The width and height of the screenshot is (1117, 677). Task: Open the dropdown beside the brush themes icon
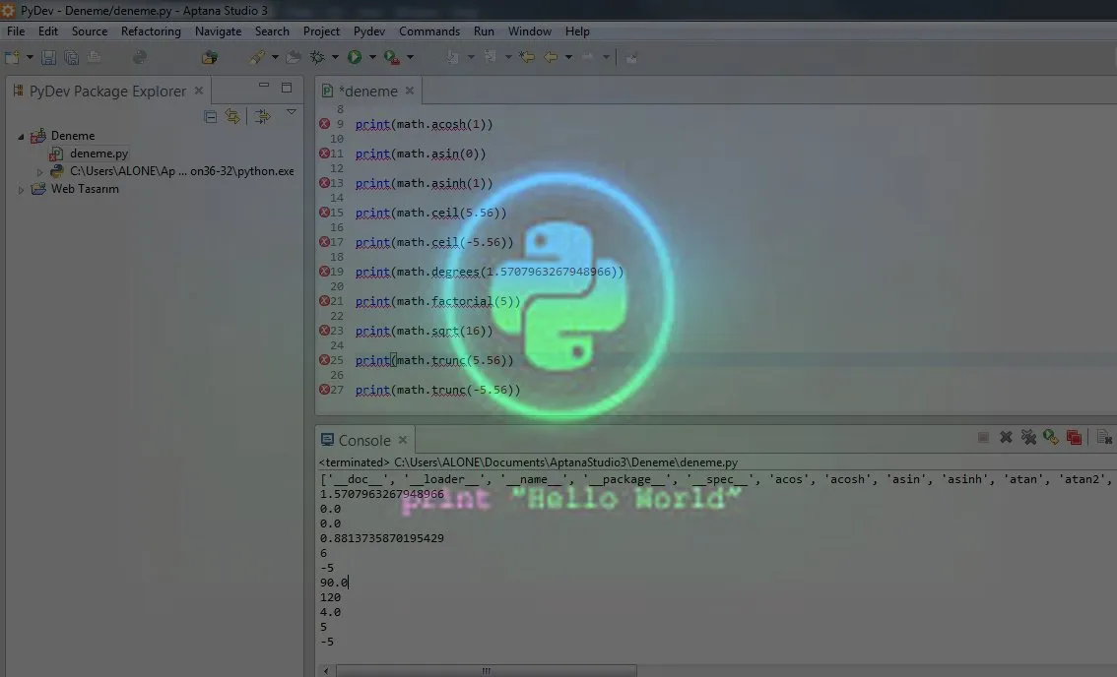(275, 58)
